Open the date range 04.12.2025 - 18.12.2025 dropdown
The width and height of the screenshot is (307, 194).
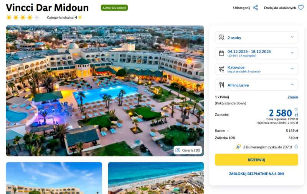pyautogui.click(x=256, y=53)
